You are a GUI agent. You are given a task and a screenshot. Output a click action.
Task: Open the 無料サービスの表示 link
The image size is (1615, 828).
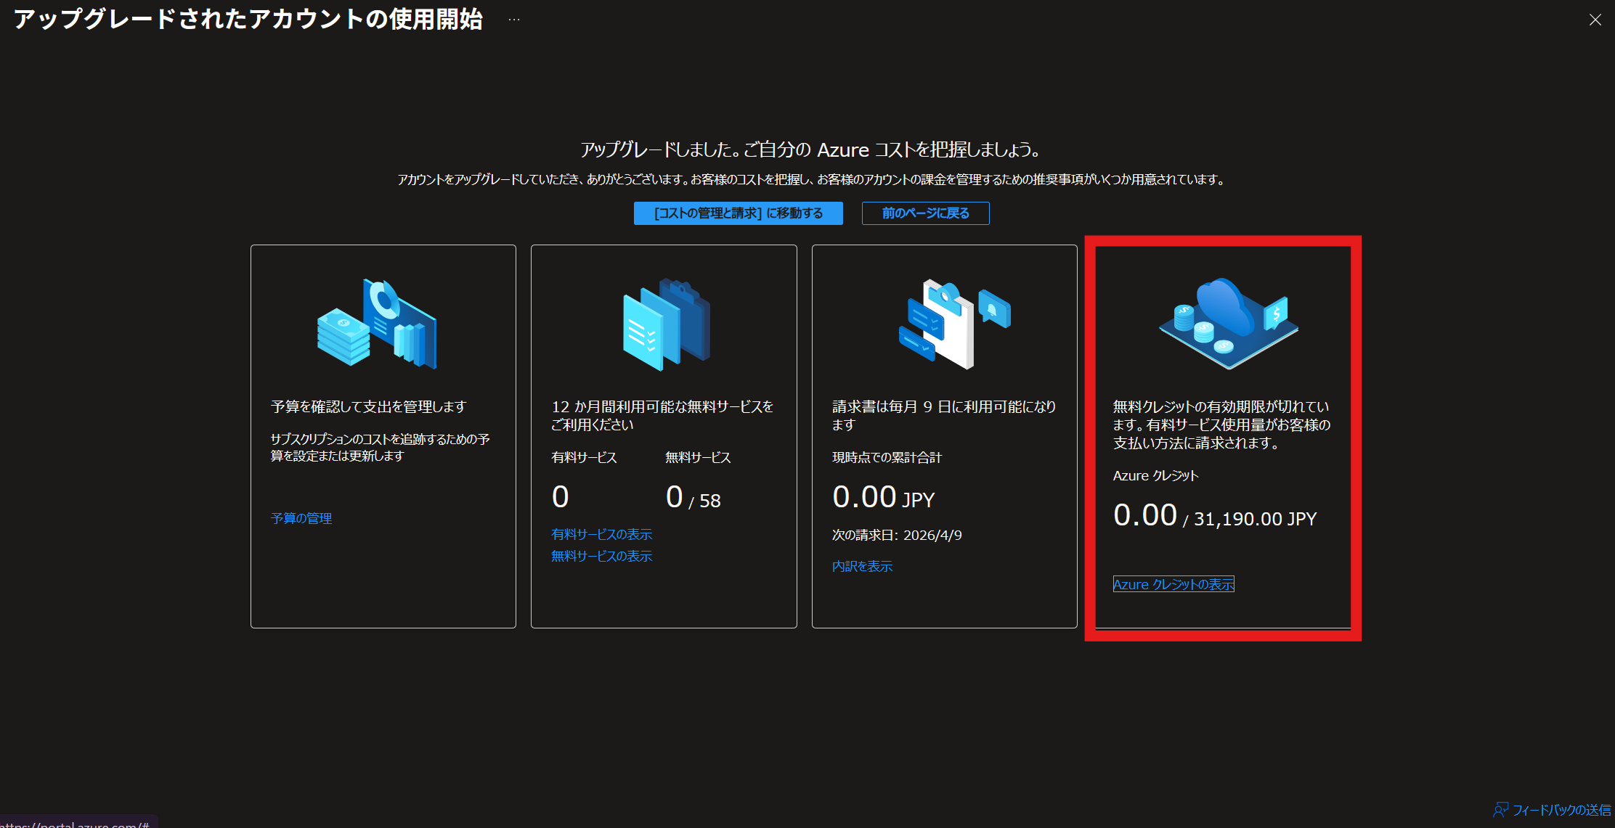point(601,556)
